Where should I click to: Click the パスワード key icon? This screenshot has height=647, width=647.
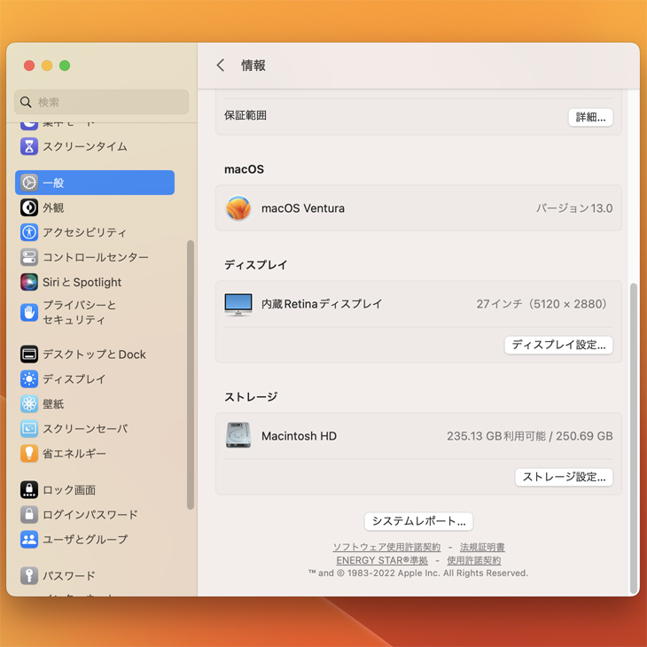(x=29, y=575)
